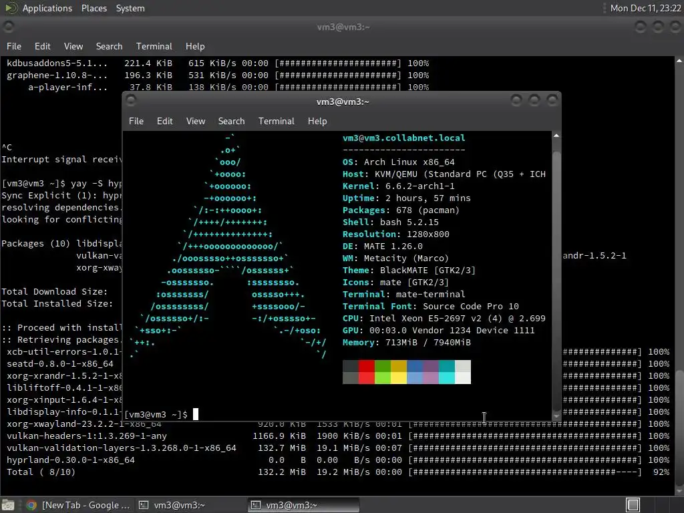Click the Shell: bash 5.2.15 line
This screenshot has width=684, height=513.
tap(390, 222)
